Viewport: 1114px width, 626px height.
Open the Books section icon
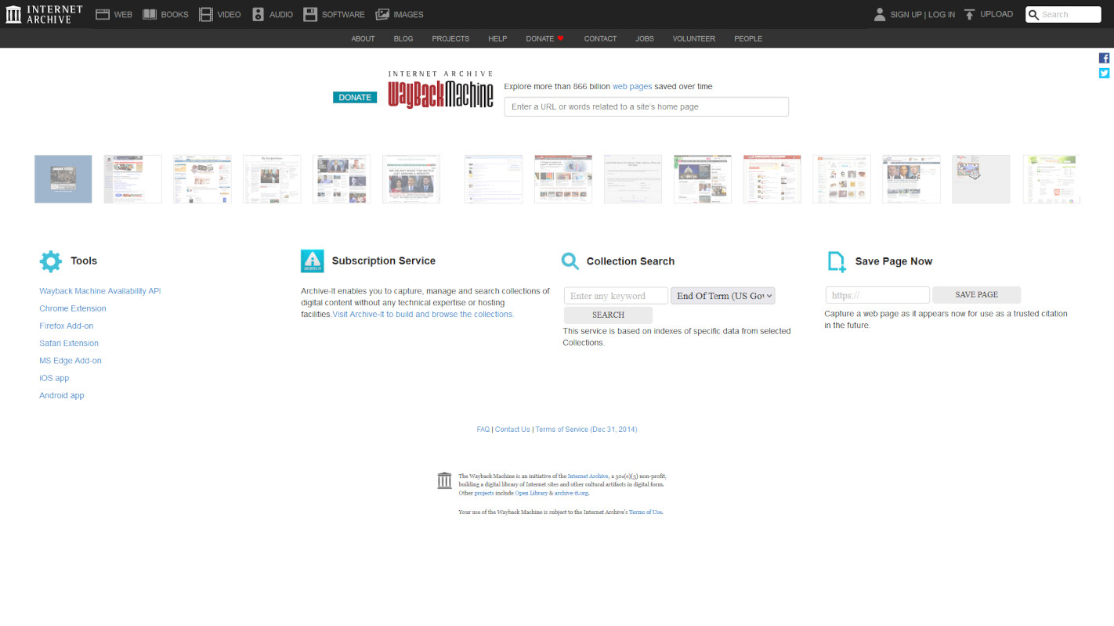(x=150, y=14)
